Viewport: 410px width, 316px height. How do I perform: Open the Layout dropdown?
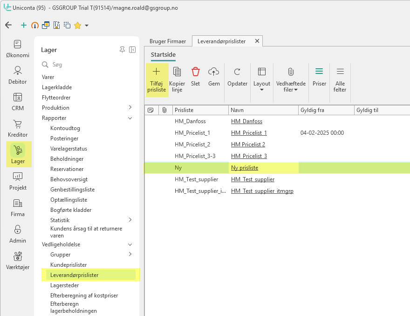(262, 79)
